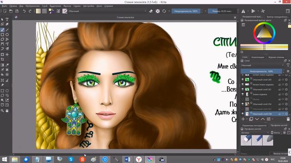
Task: Open the brush tag 'Ластики' dropdown
Action: (255, 133)
